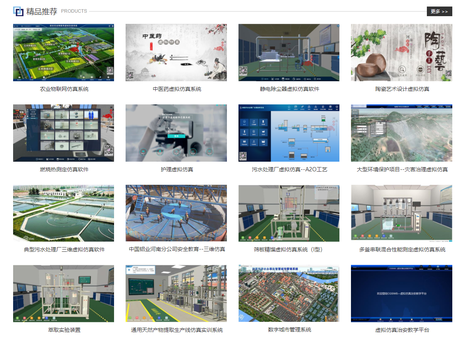Image resolution: width=460 pixels, height=338 pixels.
Task: Click the 精品推荐 section heading text
Action: click(42, 12)
